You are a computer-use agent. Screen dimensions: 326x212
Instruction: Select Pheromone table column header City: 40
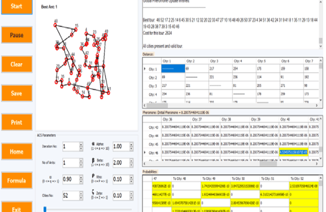click(x=294, y=120)
